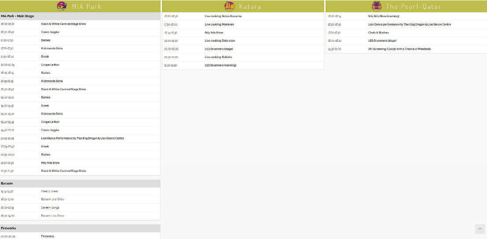Click Nily Nils Show (roaming) at The Pearl-Qatar
Screen dimensions: 487x239
click(384, 16)
